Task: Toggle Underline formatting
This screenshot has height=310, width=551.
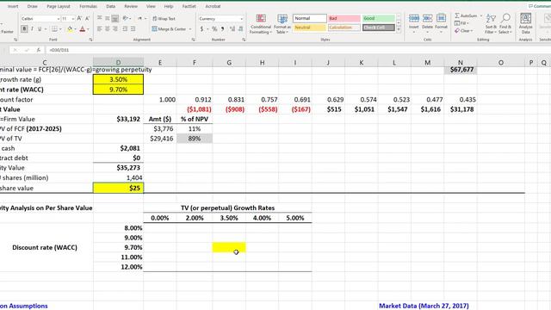Action: click(40, 28)
